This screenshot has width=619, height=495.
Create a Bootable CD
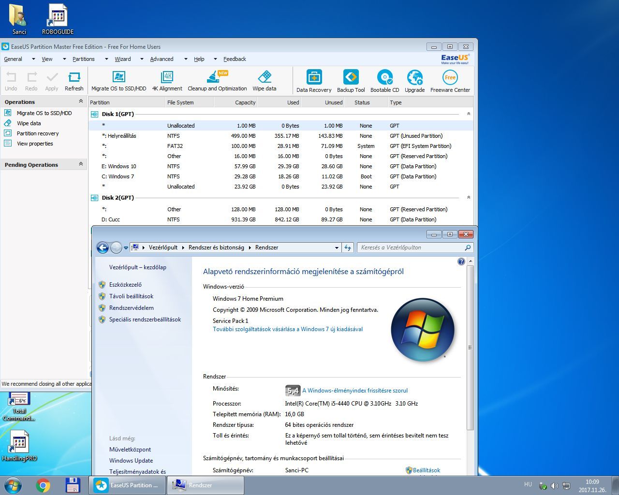point(384,81)
